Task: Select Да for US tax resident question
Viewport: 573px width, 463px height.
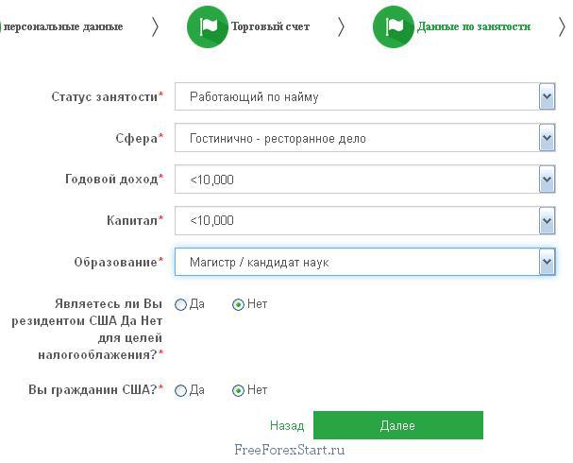Action: click(x=181, y=305)
